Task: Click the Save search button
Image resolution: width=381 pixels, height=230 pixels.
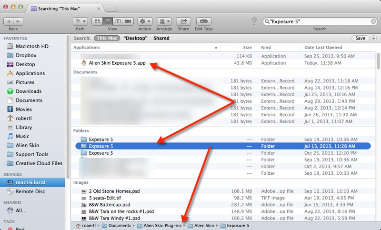Action: 360,38
